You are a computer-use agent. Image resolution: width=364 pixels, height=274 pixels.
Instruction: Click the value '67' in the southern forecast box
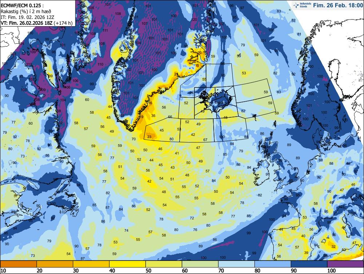(205, 140)
